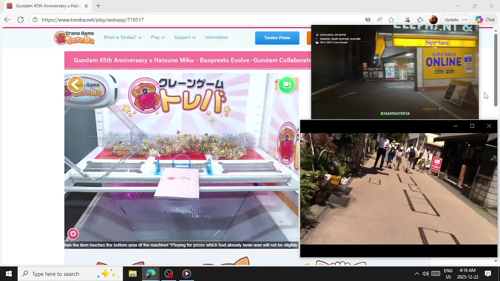Open the Information link
Image resolution: width=500 pixels, height=281 pixels.
point(216,37)
